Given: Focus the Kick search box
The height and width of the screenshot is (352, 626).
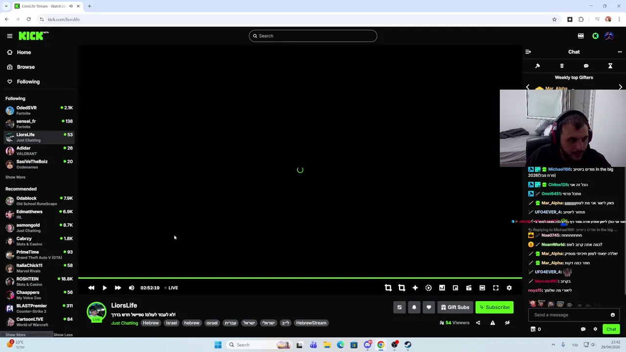Looking at the screenshot, I should (313, 36).
